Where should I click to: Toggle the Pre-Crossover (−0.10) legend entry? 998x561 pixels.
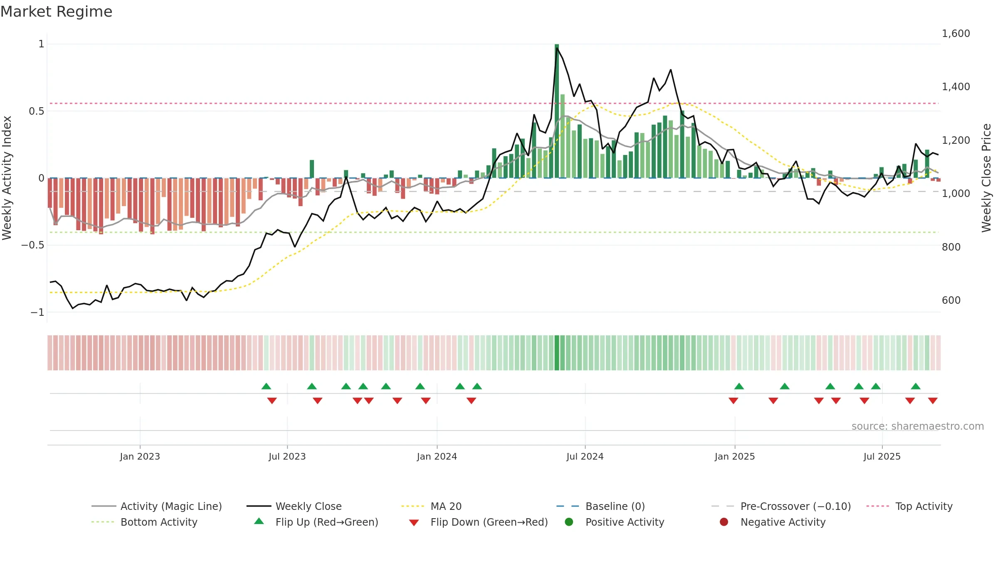(781, 506)
